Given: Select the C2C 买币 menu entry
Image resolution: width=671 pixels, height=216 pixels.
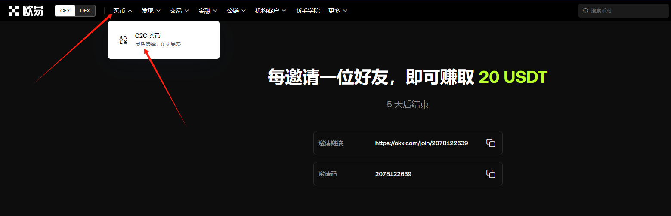Looking at the screenshot, I should coord(164,40).
